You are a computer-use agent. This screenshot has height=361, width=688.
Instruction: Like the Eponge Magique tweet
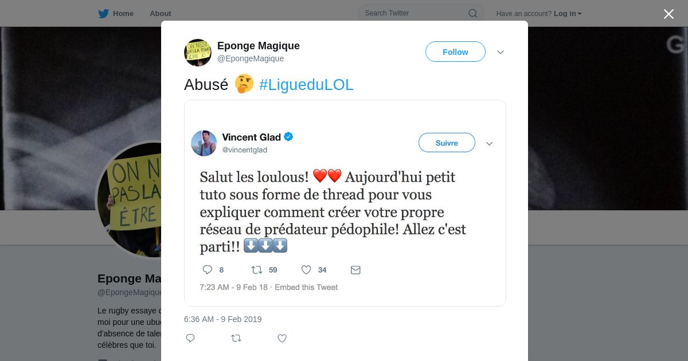click(282, 338)
